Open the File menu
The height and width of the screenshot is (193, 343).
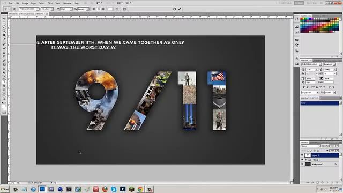tap(11, 3)
